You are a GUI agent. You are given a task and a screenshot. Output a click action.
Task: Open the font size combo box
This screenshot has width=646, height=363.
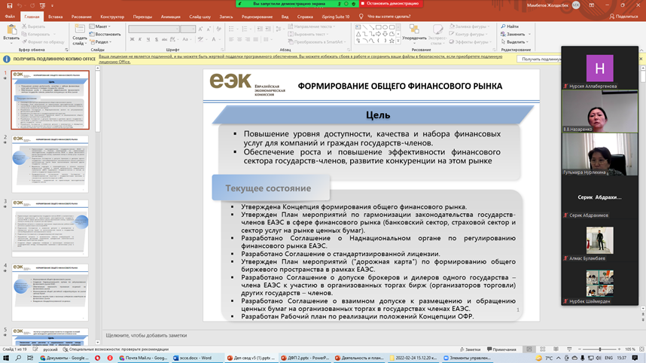pos(187,29)
